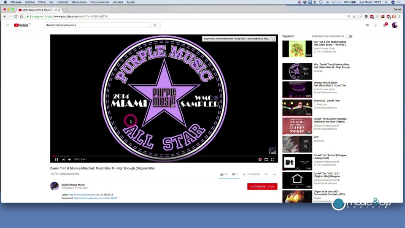Add video to a playlist
Screen dimensions: 405x228
(x=266, y=174)
